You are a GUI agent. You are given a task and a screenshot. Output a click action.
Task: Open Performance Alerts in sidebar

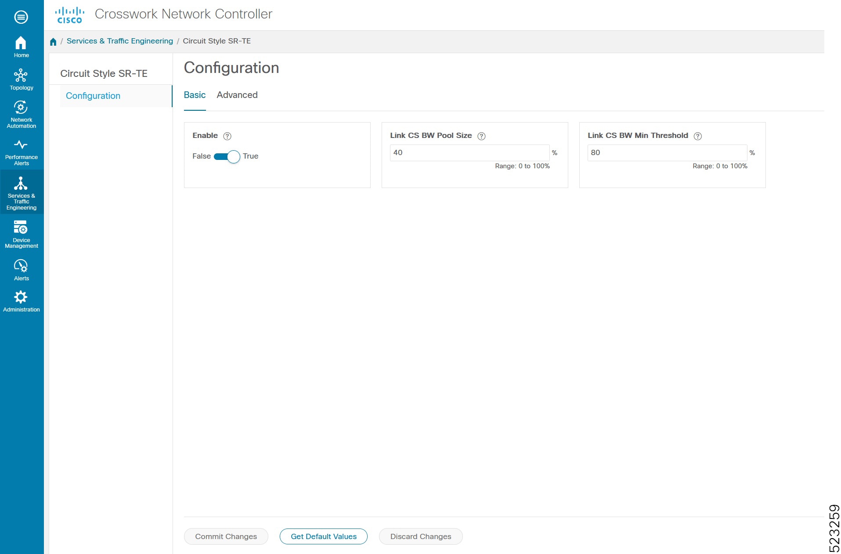21,153
